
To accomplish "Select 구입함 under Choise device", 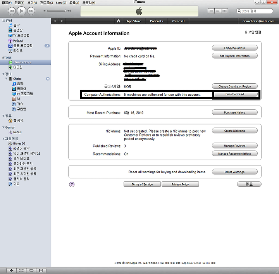I will tap(19, 109).
